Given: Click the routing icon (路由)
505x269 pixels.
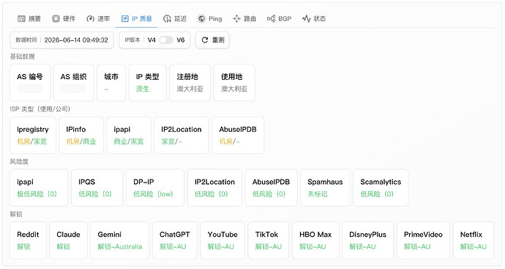Looking at the screenshot, I should 236,19.
